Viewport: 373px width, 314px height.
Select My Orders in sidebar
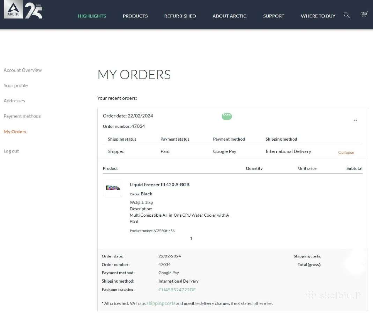click(x=15, y=132)
